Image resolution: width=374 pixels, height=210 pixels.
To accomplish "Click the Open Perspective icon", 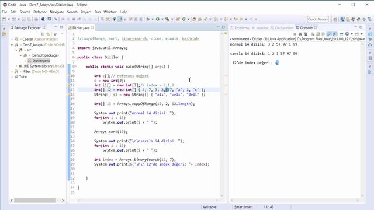I will click(x=335, y=19).
